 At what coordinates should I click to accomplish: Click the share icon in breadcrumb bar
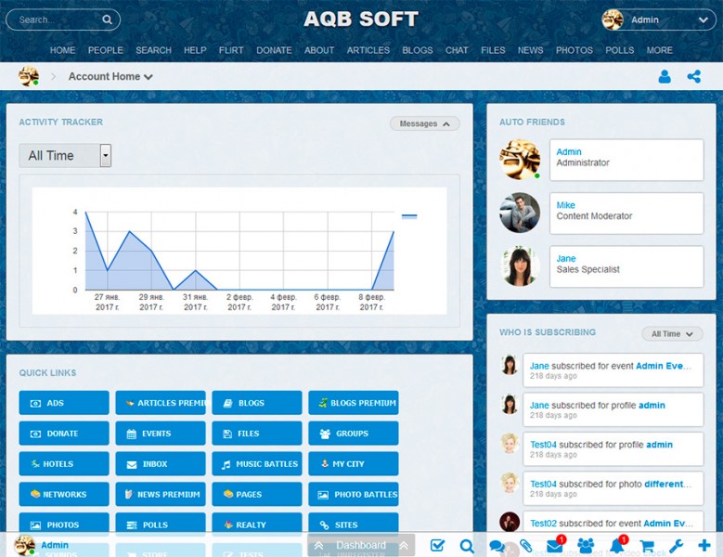click(x=693, y=76)
